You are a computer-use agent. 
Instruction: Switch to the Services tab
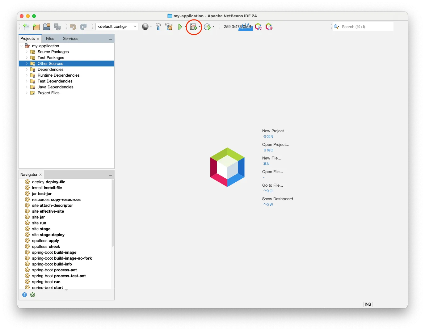[x=70, y=38]
